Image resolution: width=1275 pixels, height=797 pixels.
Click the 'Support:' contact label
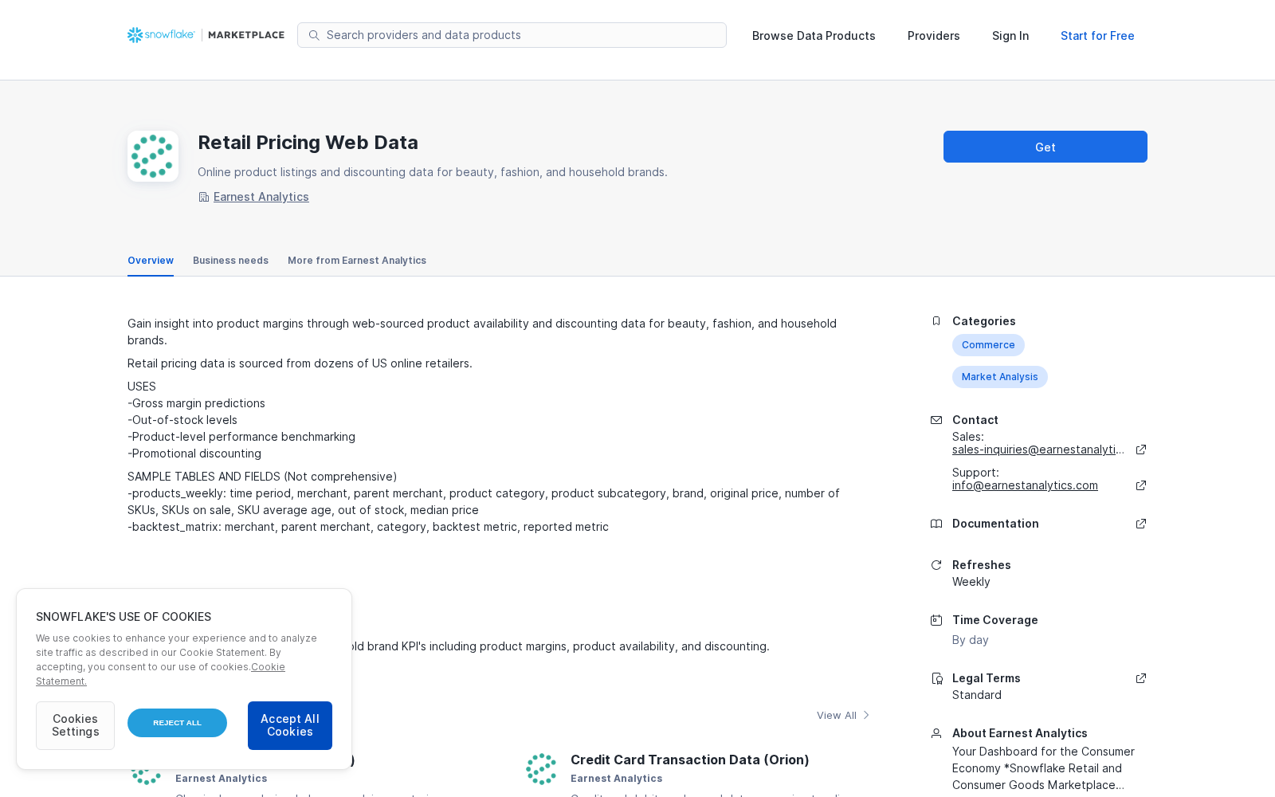[975, 473]
